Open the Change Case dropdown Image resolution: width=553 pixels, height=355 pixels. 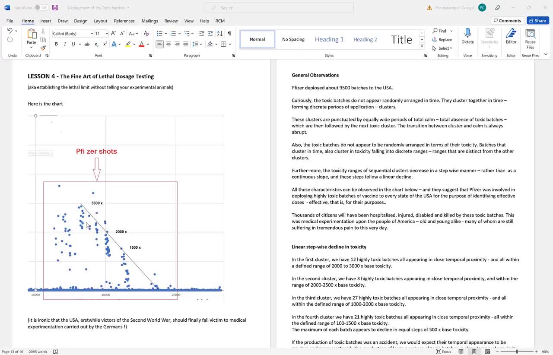point(133,33)
